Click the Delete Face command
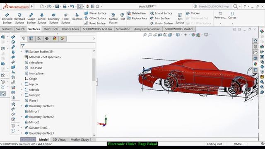265x149 pixels. pos(137,13)
